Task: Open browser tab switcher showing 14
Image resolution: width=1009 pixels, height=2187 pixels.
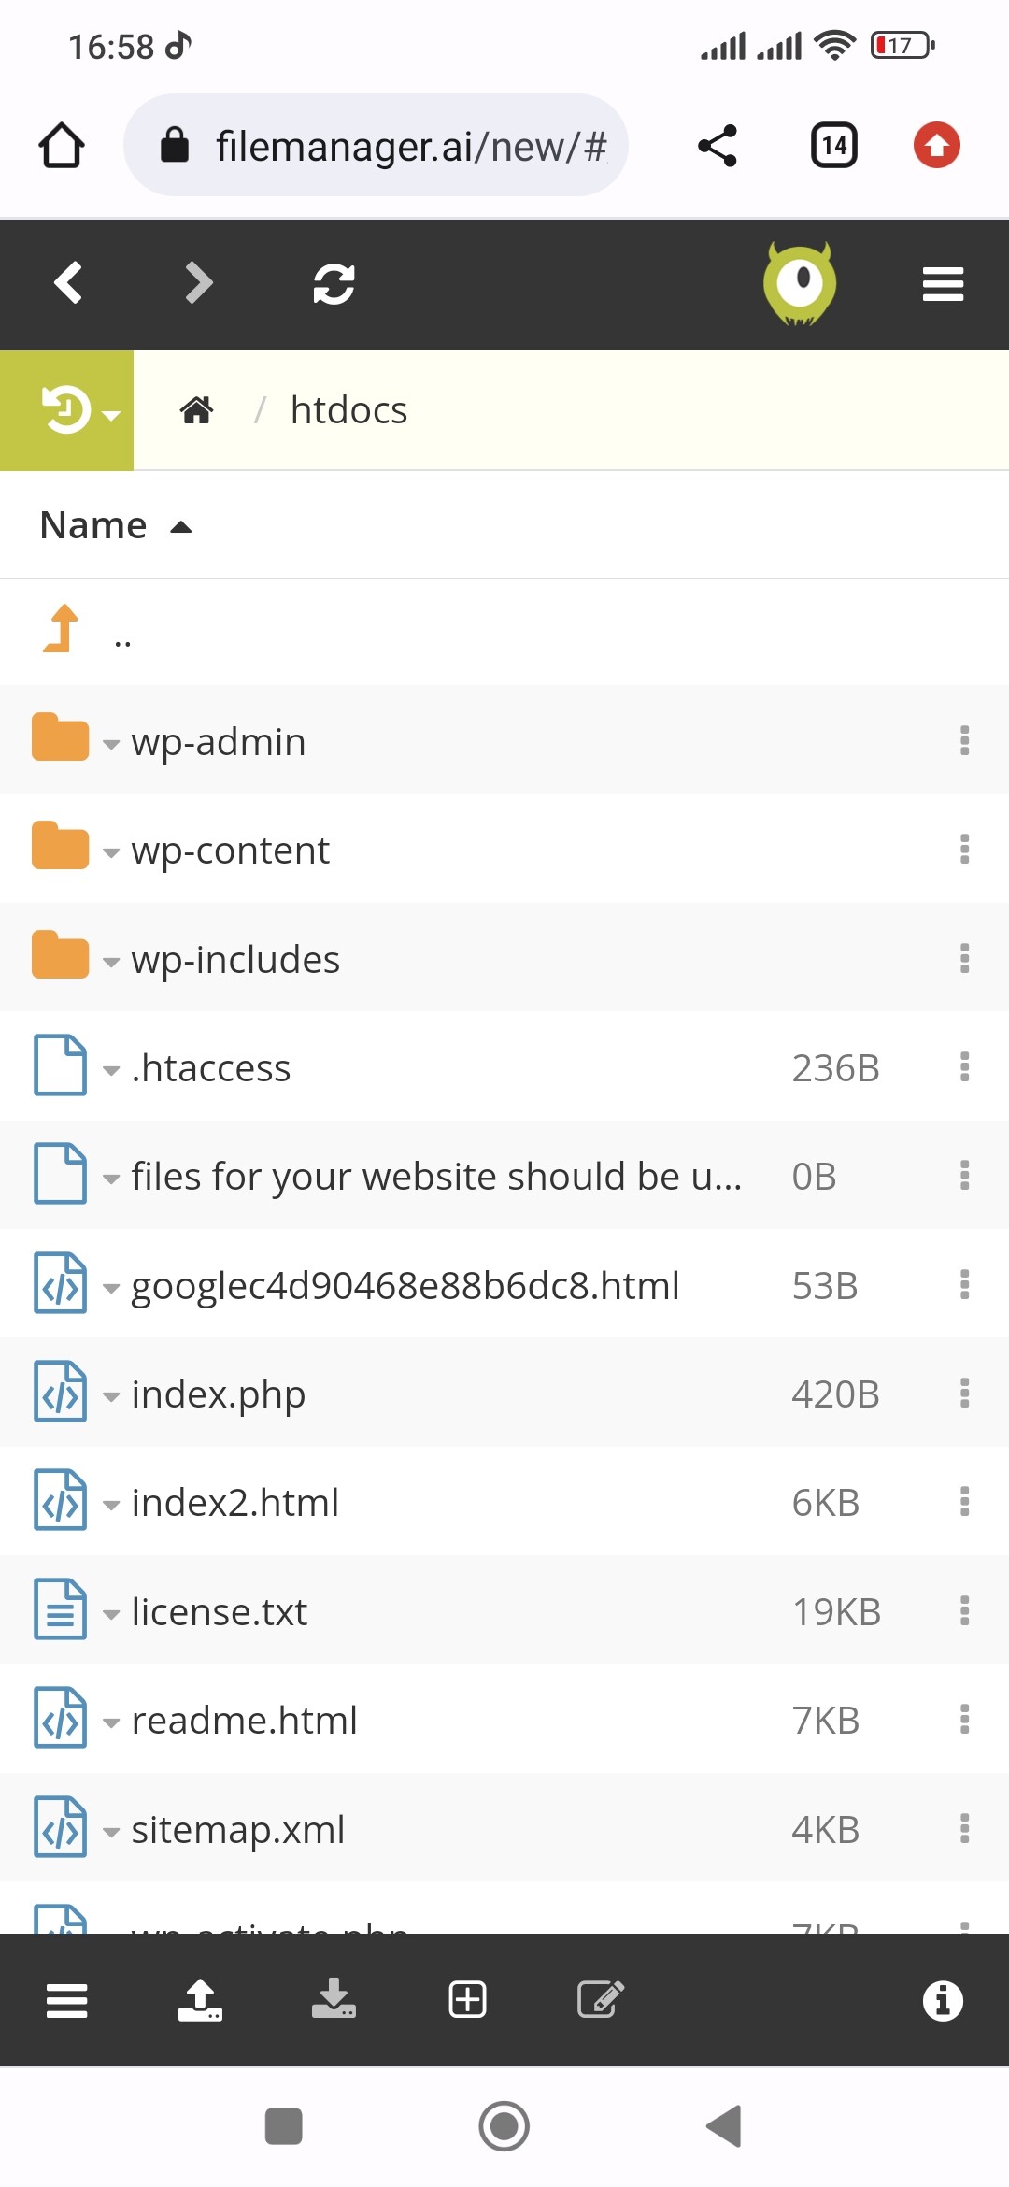Action: pyautogui.click(x=834, y=146)
